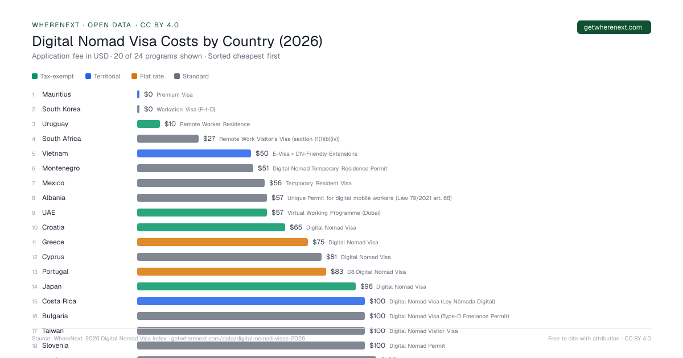Click the getwherenext.com button
The width and height of the screenshot is (683, 358).
pos(614,27)
